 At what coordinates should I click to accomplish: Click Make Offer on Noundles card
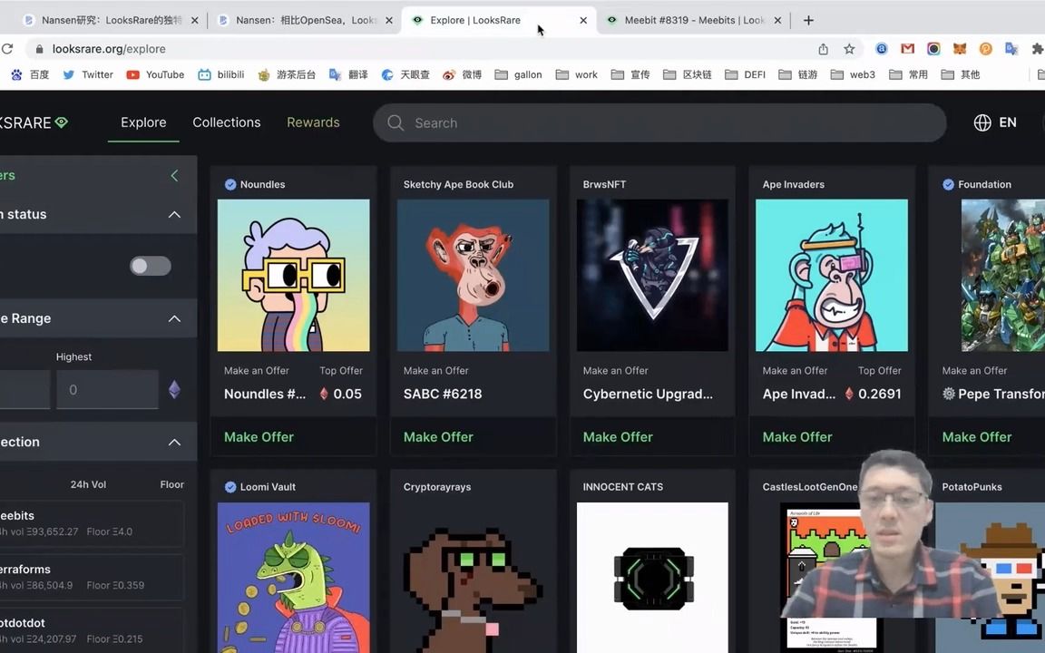(259, 437)
